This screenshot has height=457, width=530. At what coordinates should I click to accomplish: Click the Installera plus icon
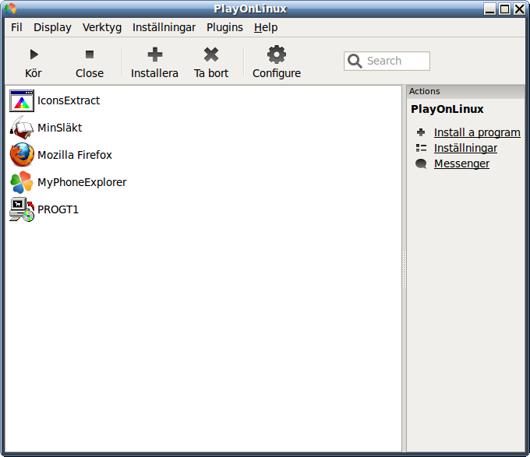click(x=155, y=54)
